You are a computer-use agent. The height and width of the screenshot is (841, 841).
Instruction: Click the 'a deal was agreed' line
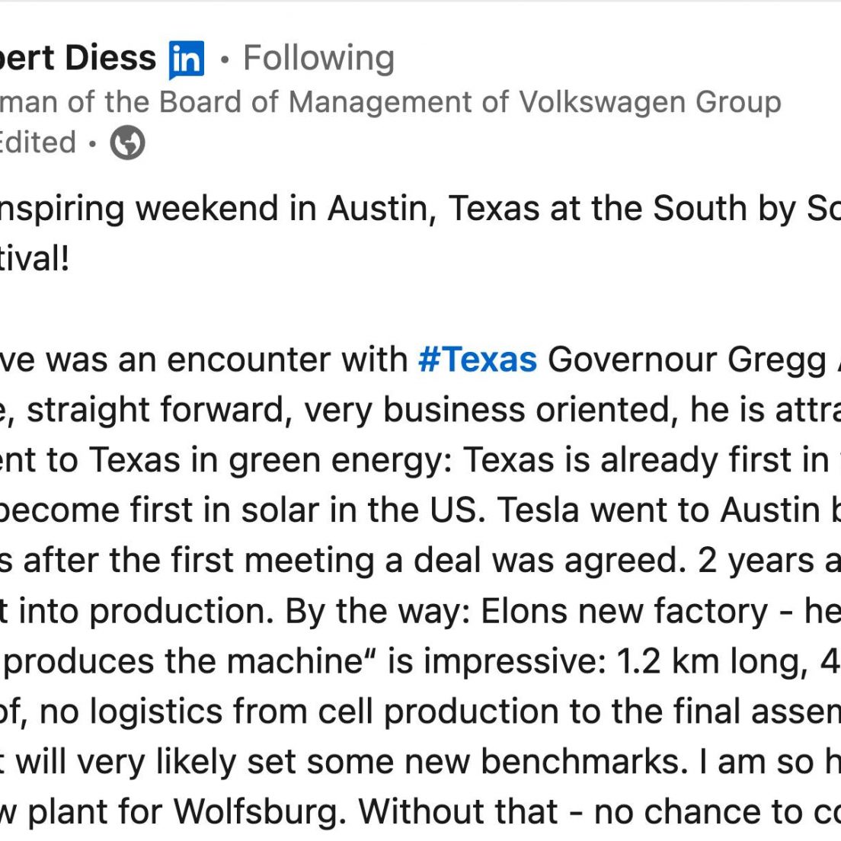click(x=536, y=561)
